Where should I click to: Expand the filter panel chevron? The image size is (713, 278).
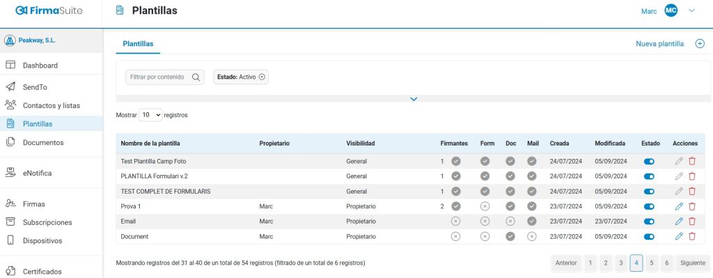click(414, 99)
